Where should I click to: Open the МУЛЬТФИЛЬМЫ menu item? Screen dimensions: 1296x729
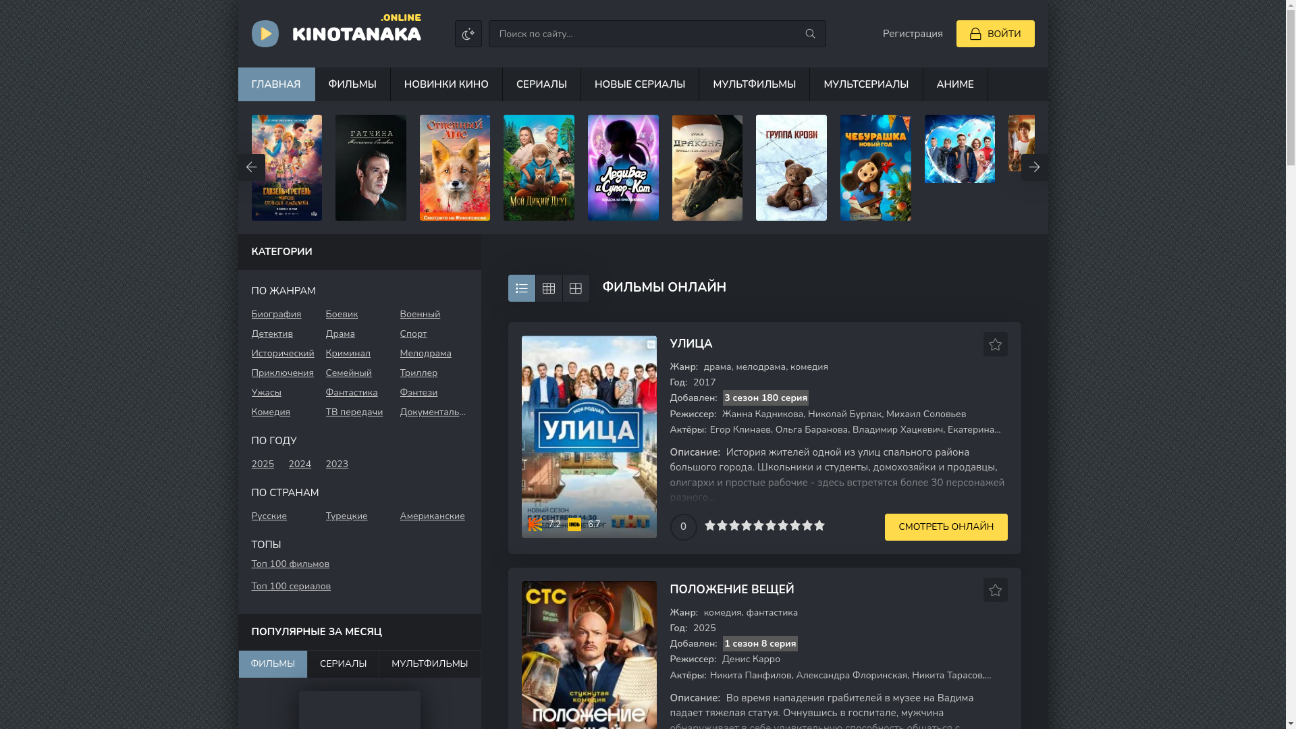754,84
